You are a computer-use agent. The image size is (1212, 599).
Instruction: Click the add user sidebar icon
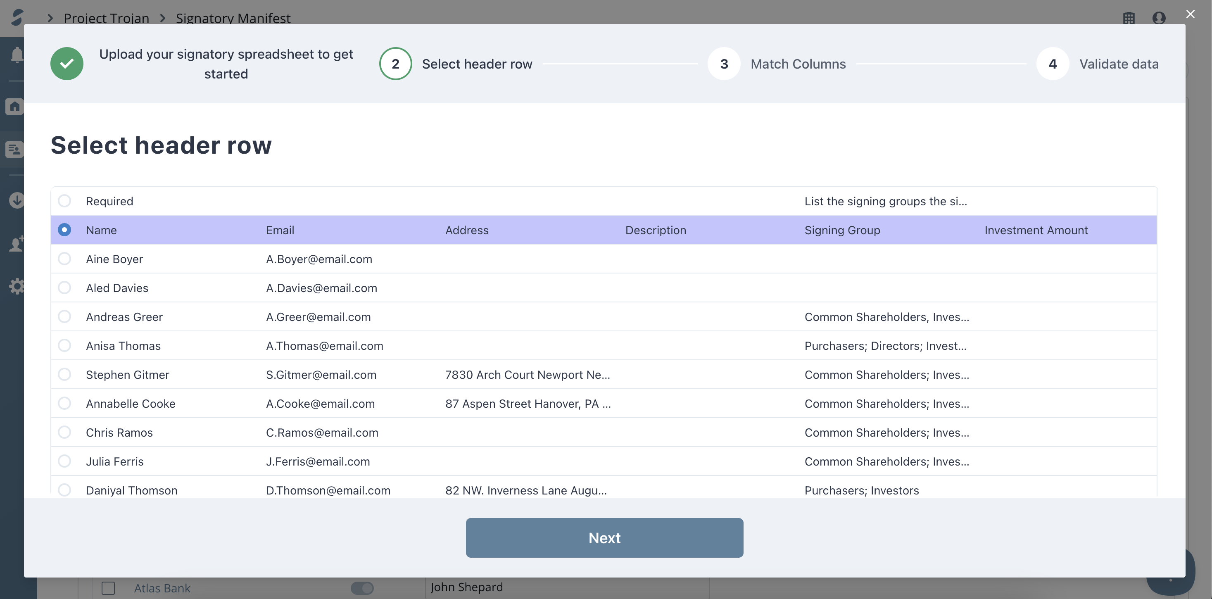tap(17, 244)
